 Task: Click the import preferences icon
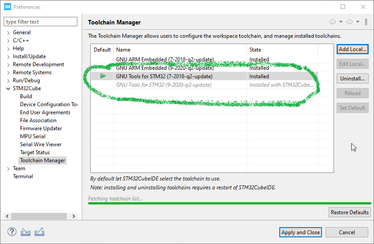tap(25, 232)
